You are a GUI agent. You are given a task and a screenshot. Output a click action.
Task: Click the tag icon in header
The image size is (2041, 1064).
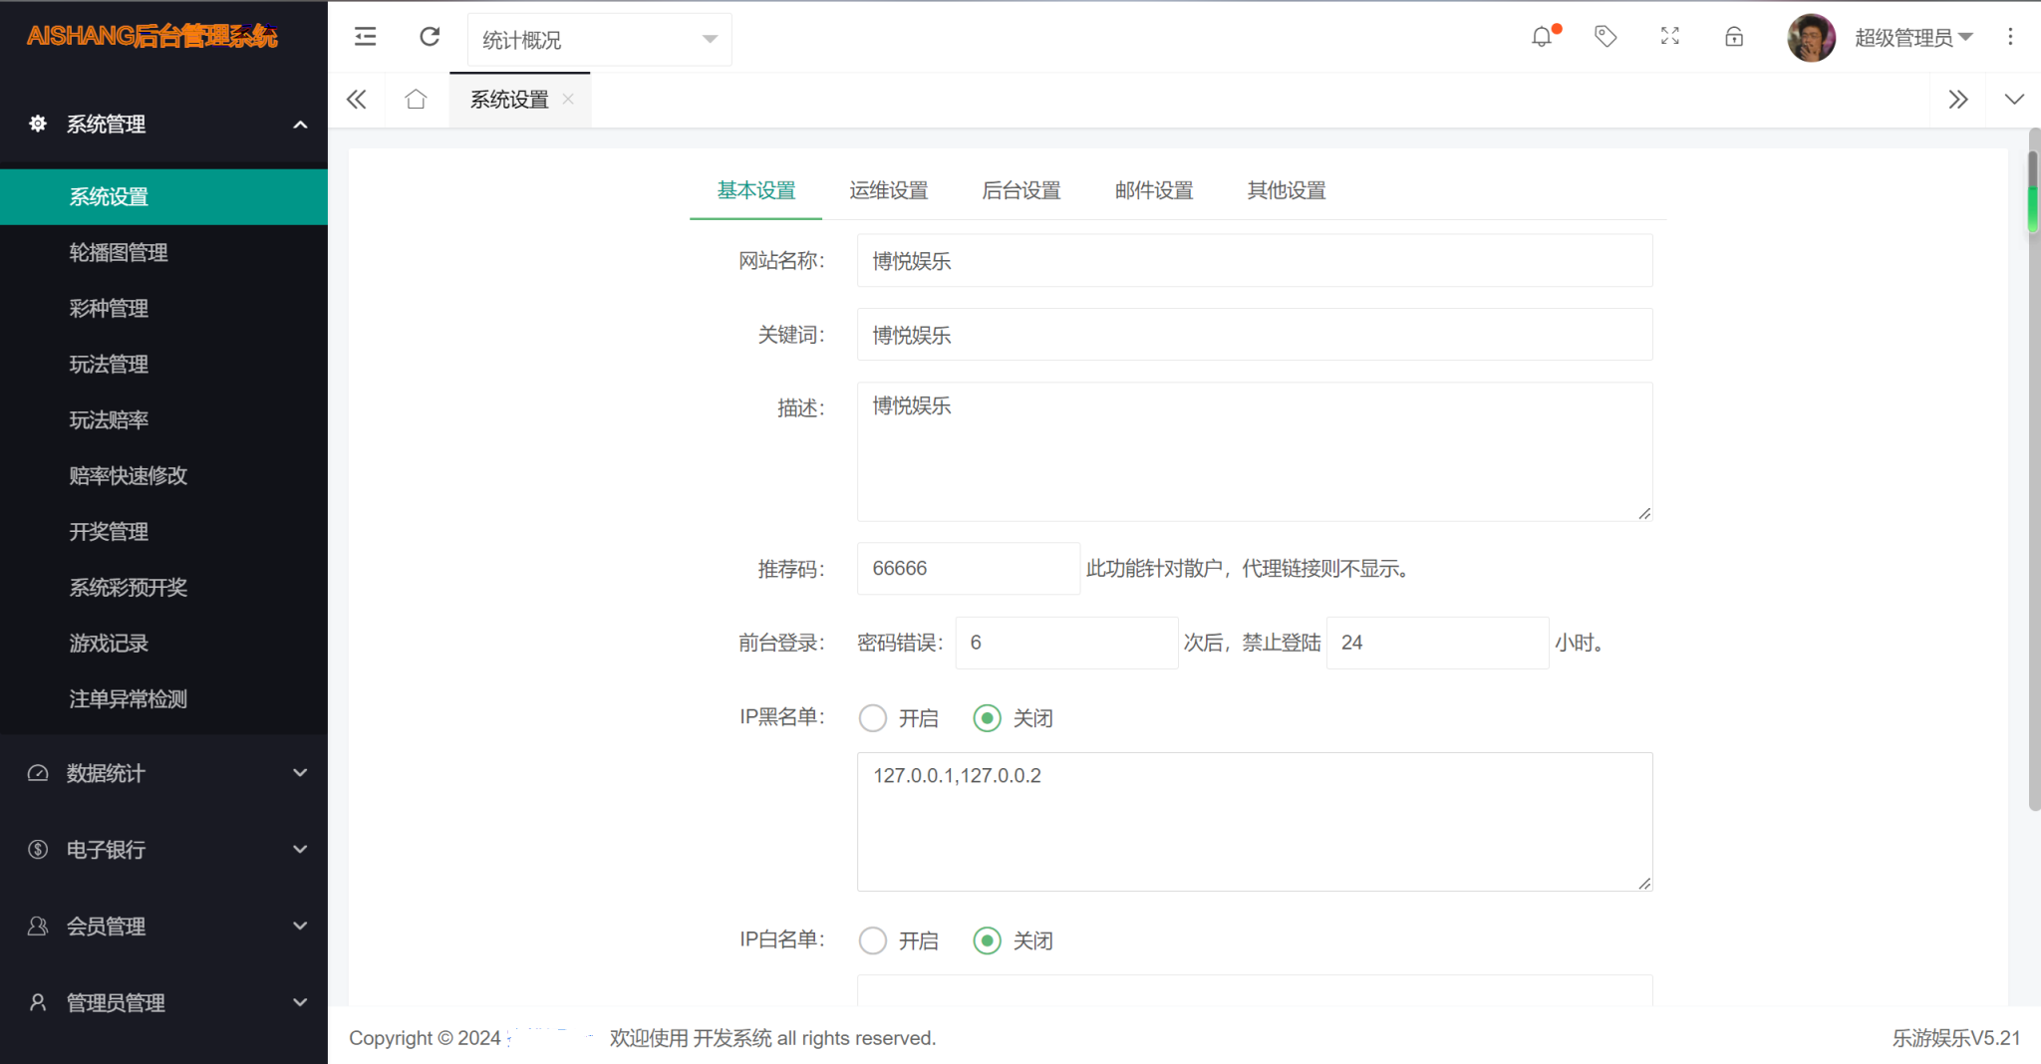(1605, 37)
